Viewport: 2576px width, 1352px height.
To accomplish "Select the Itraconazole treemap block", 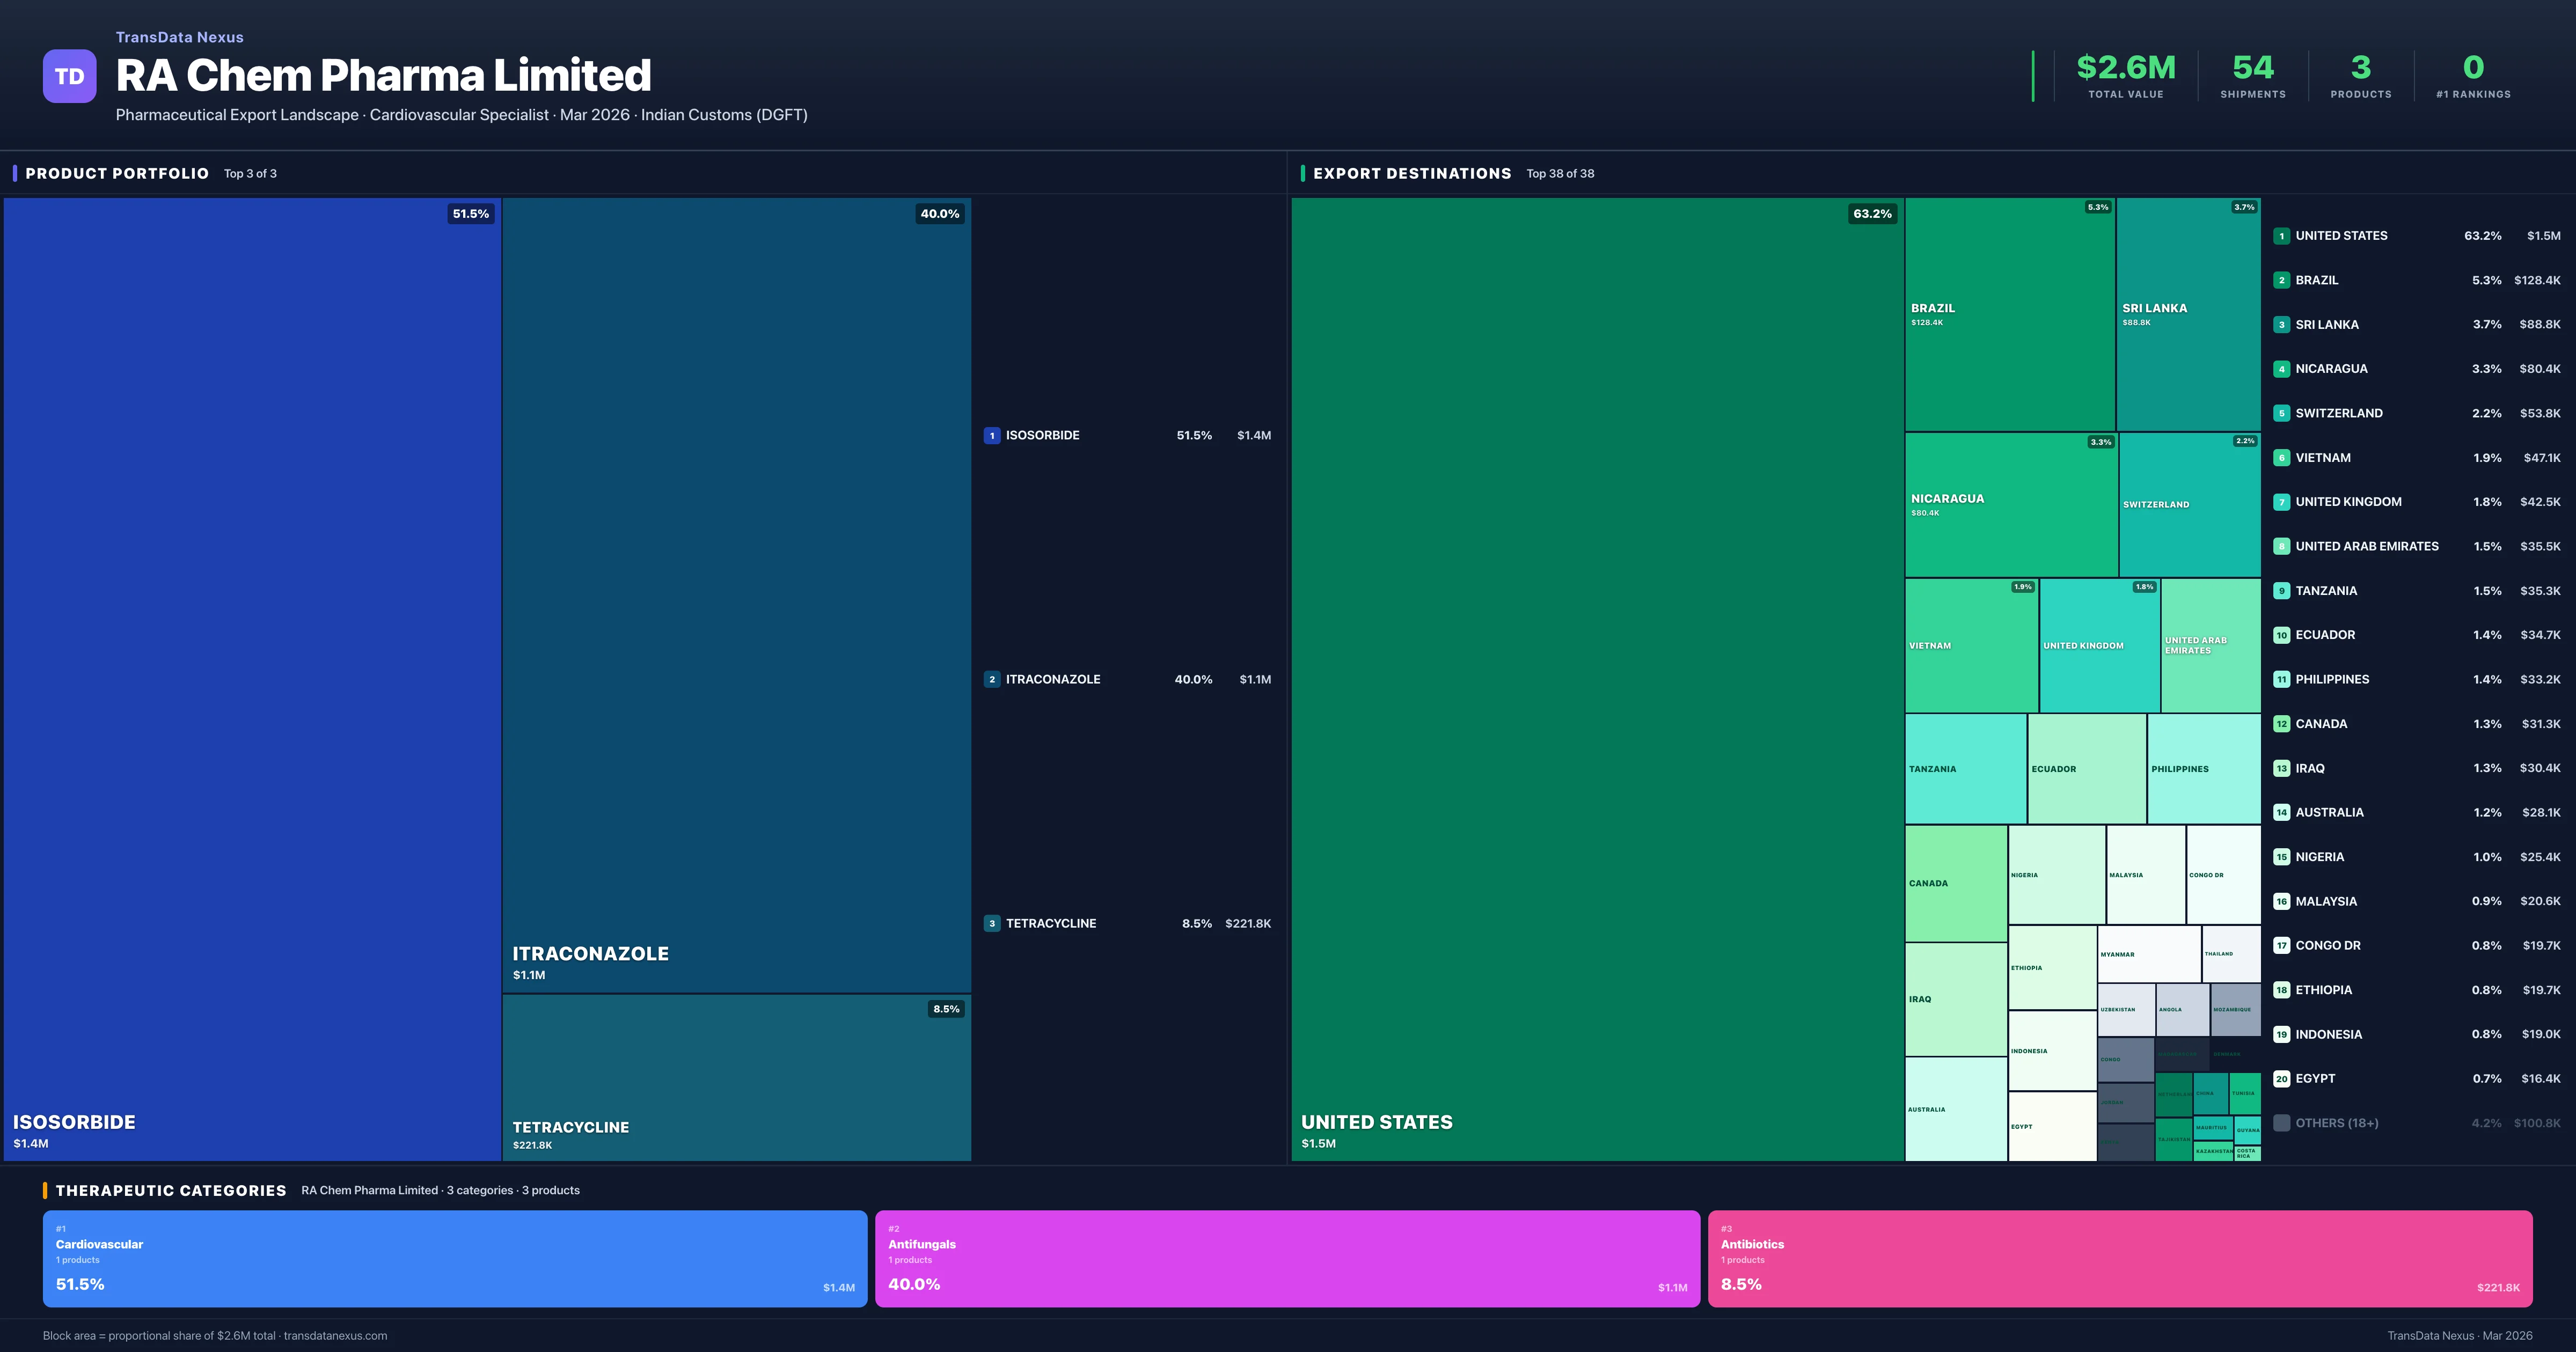I will pyautogui.click(x=736, y=594).
